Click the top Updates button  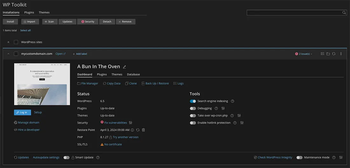point(67,22)
